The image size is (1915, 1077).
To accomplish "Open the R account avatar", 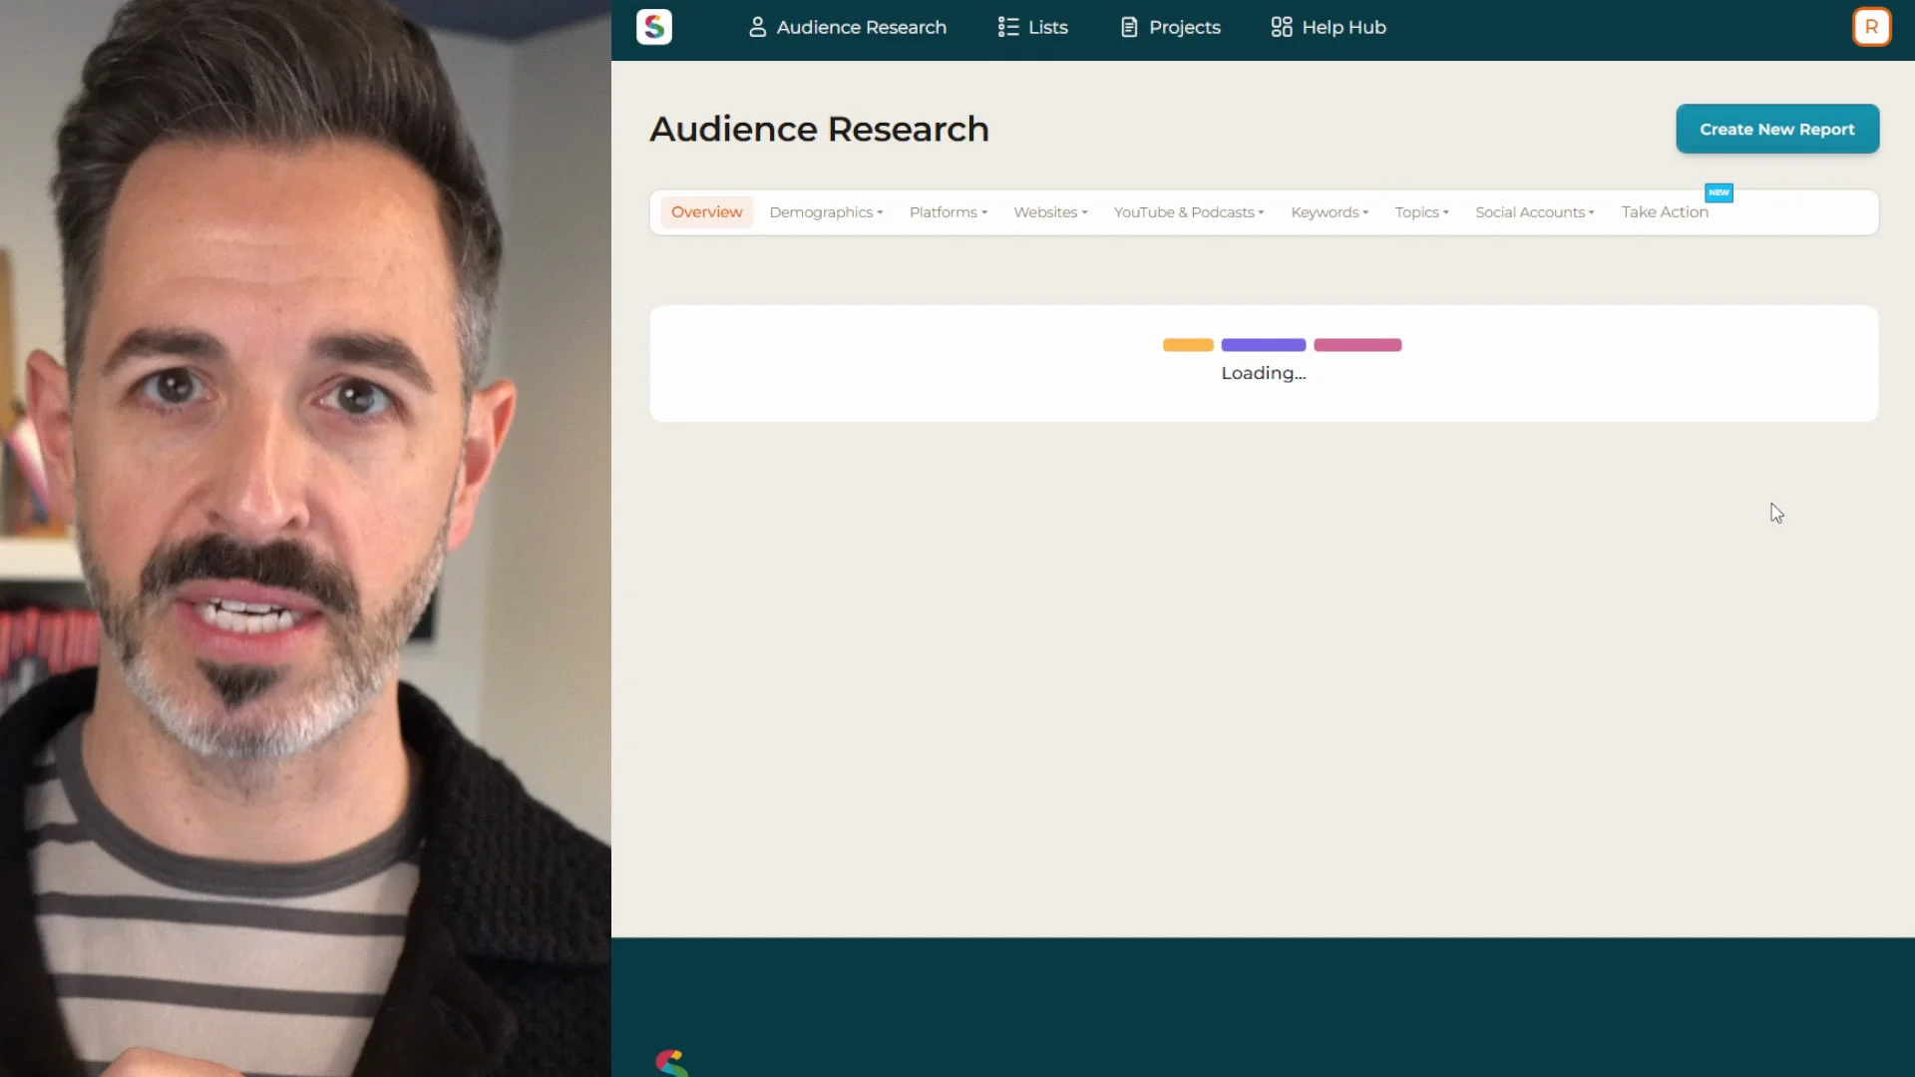I will click(x=1872, y=27).
